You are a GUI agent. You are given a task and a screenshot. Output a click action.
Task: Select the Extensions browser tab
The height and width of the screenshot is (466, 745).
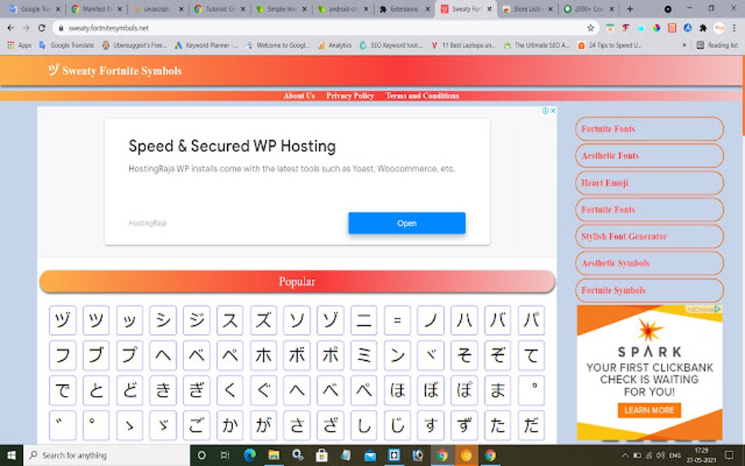tap(406, 9)
